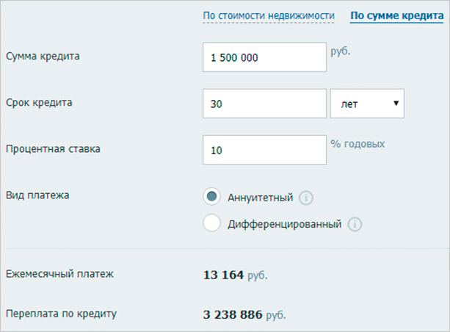Select the По сумме кредита tab
This screenshot has height=332, width=450.
[x=396, y=15]
